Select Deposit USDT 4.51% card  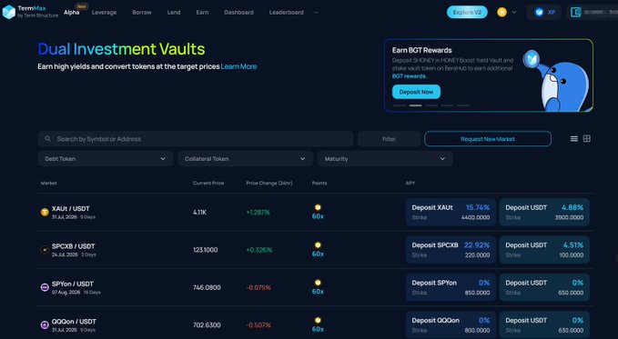pyautogui.click(x=544, y=250)
